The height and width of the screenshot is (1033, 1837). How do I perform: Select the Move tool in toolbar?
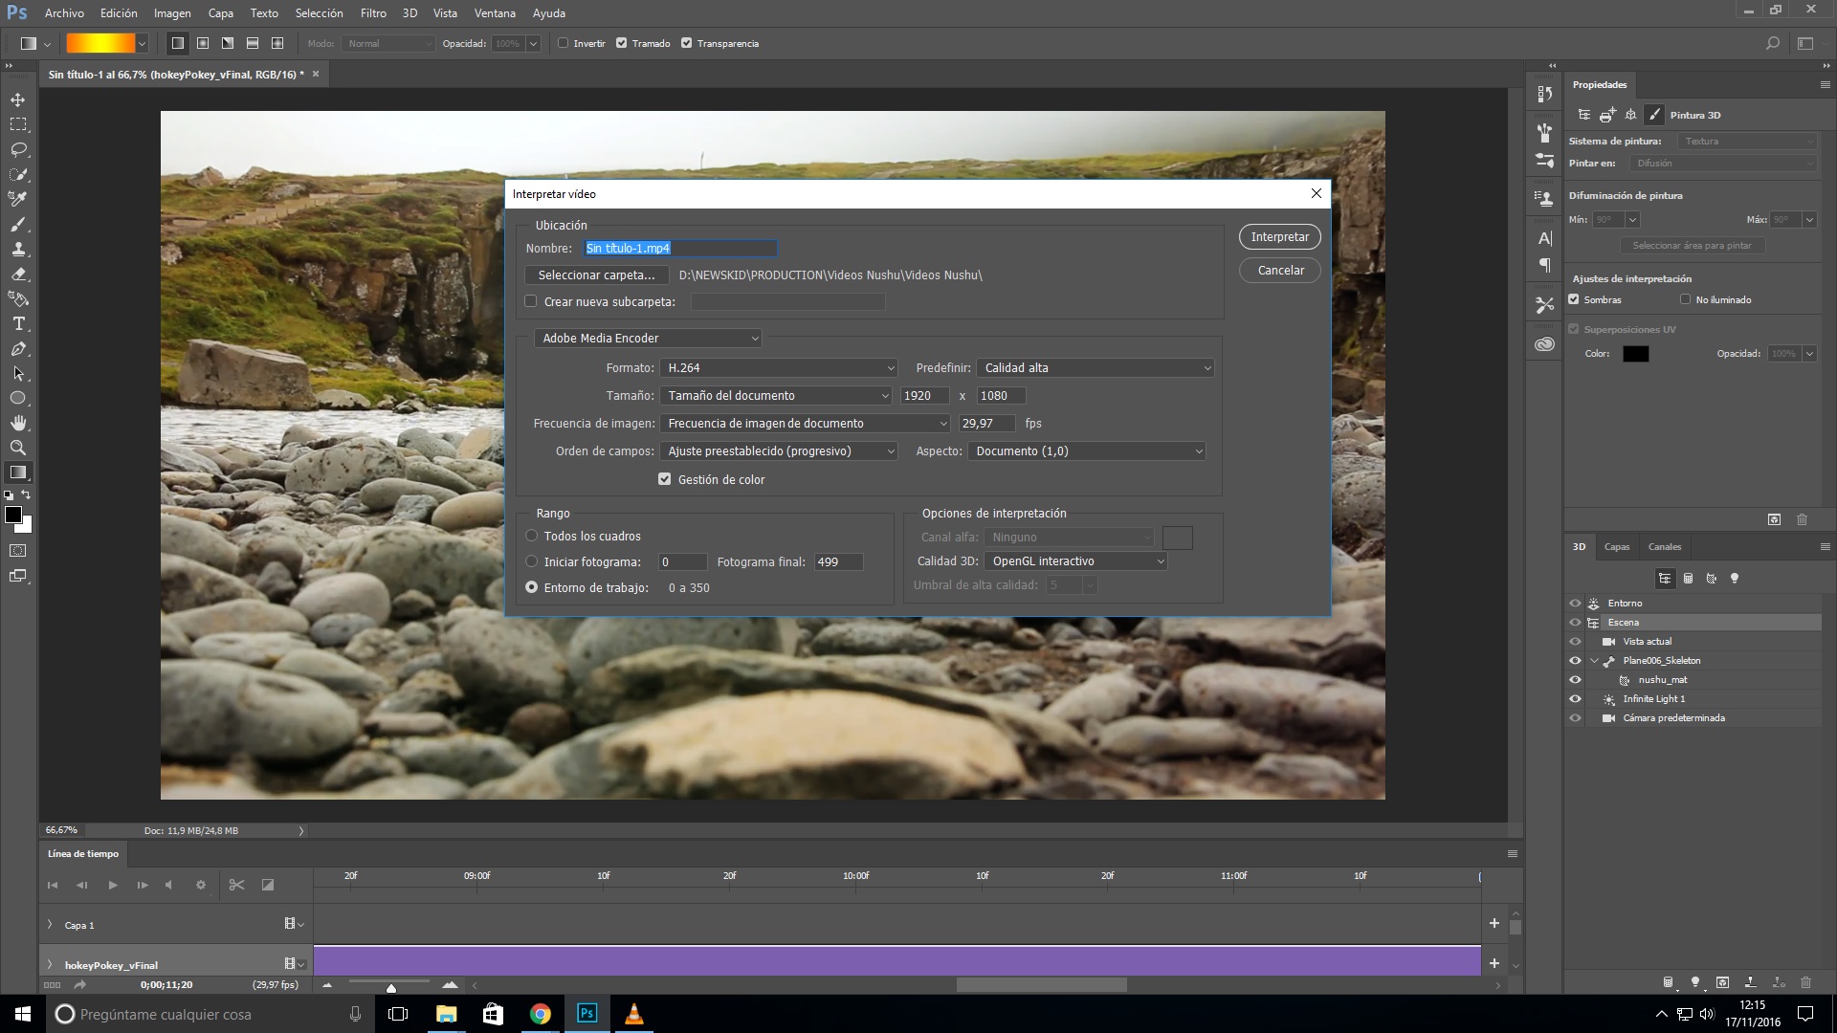(19, 99)
